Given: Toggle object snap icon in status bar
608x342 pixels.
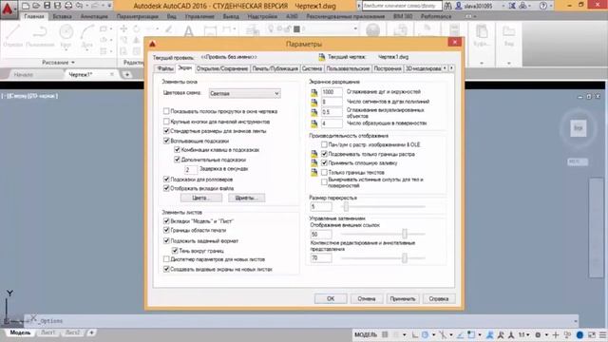Looking at the screenshot, I should tap(471, 334).
